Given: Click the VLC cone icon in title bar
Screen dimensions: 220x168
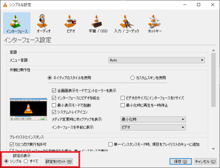Looking at the screenshot, I should 5,5.
